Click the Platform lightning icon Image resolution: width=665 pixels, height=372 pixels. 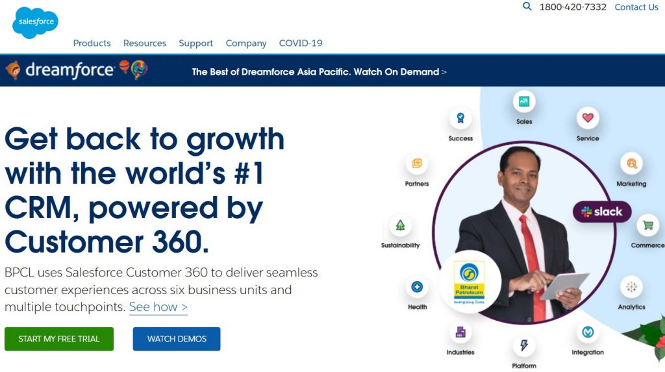point(524,345)
